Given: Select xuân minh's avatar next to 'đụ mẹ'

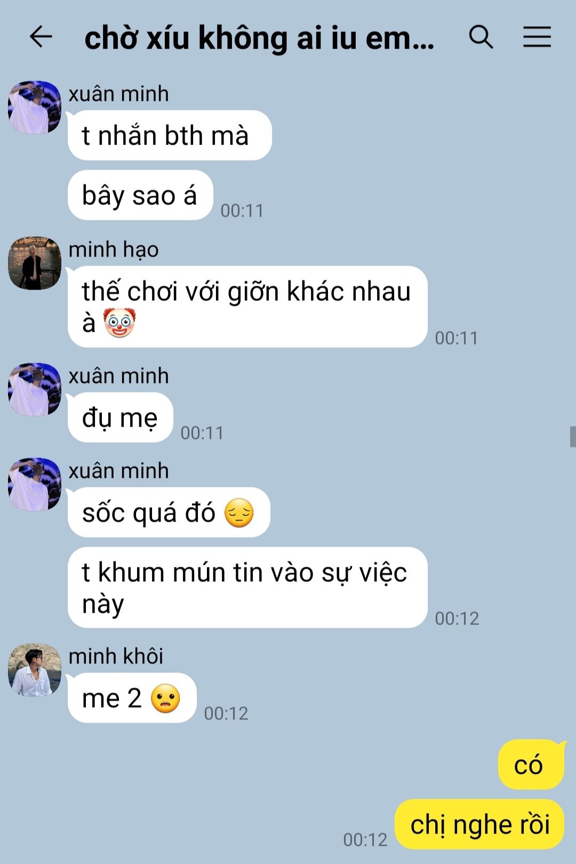Looking at the screenshot, I should [x=35, y=389].
